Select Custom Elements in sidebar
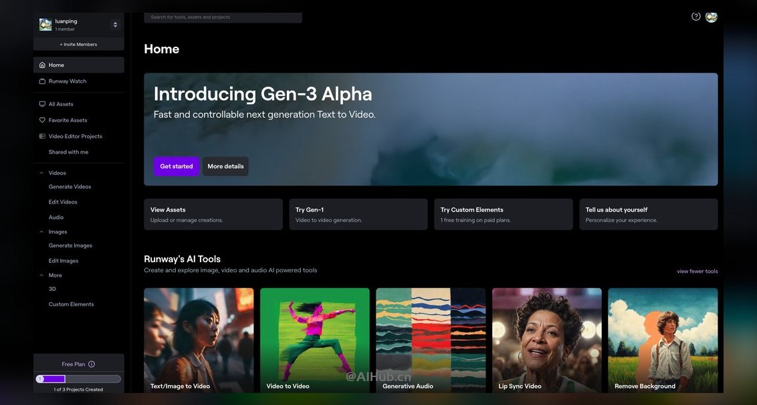Viewport: 757px width, 405px height. [x=72, y=304]
